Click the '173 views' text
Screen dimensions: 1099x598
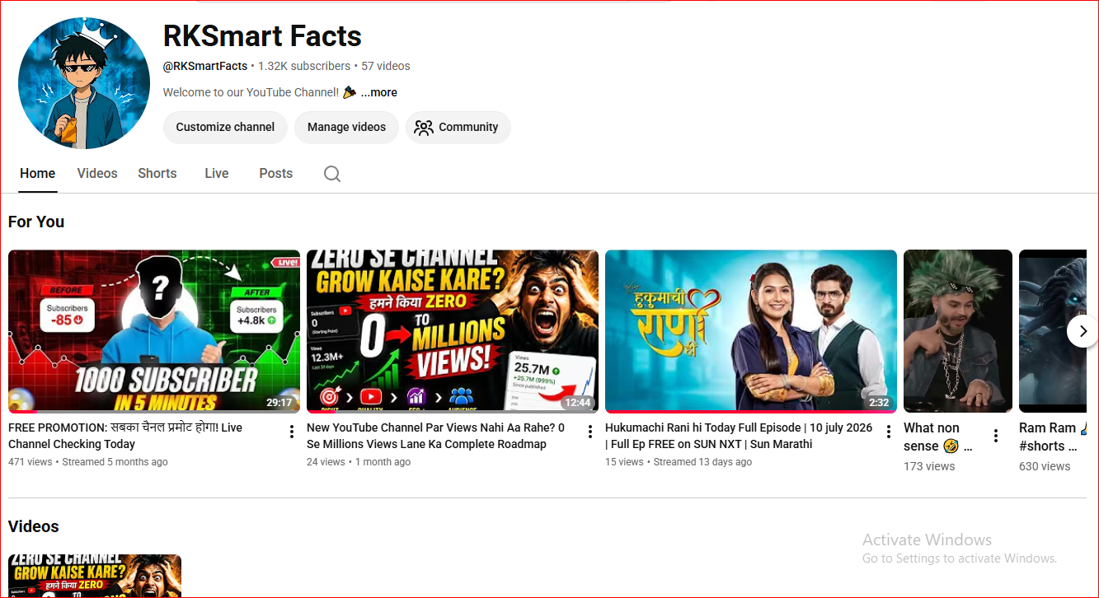point(929,466)
